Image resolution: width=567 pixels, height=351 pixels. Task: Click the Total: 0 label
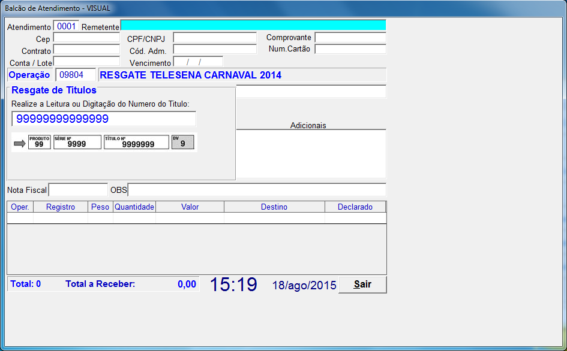click(x=26, y=284)
